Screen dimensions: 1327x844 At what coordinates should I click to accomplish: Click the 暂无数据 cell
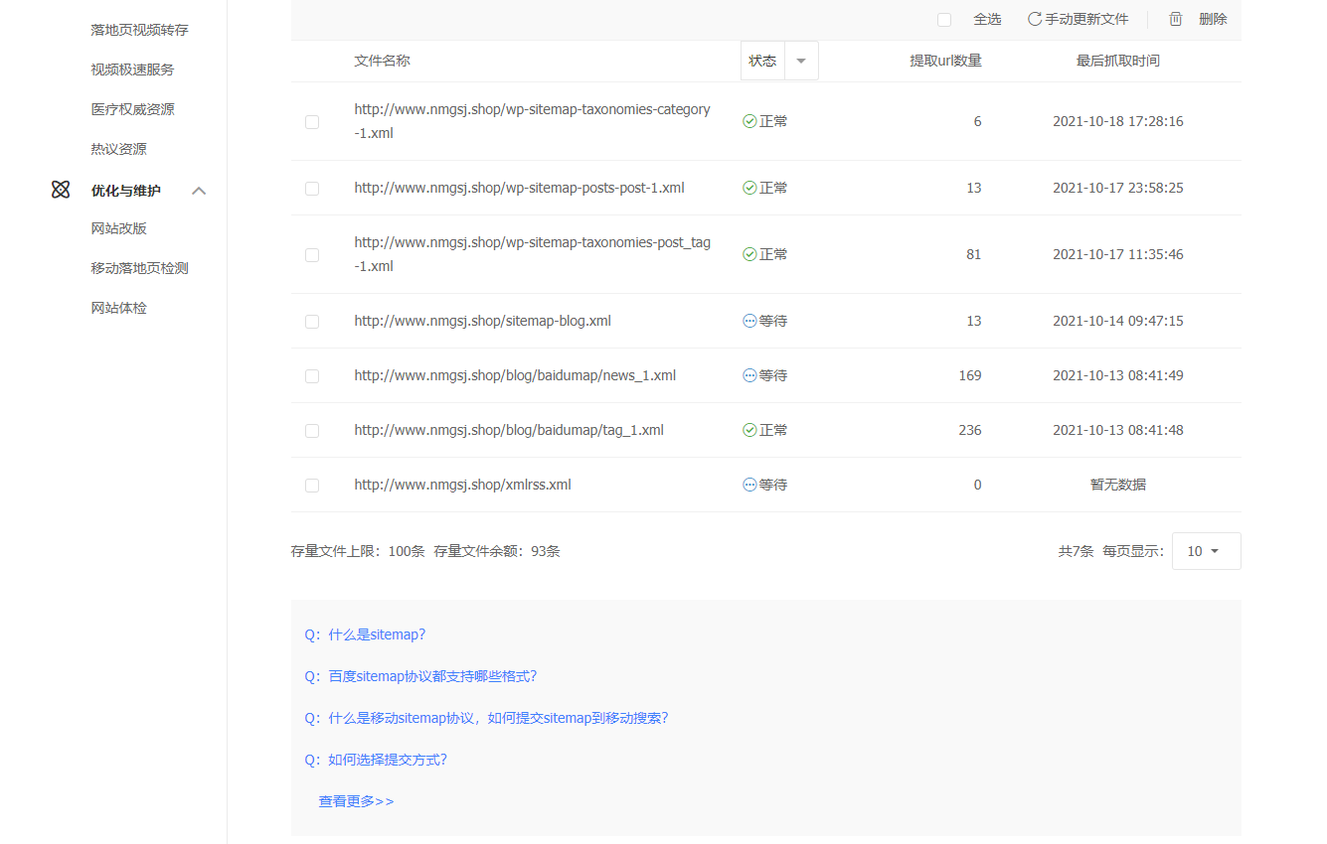tap(1118, 485)
